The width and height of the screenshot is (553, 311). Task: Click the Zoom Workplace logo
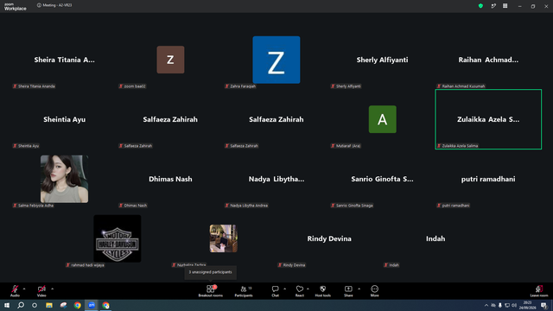pyautogui.click(x=16, y=7)
